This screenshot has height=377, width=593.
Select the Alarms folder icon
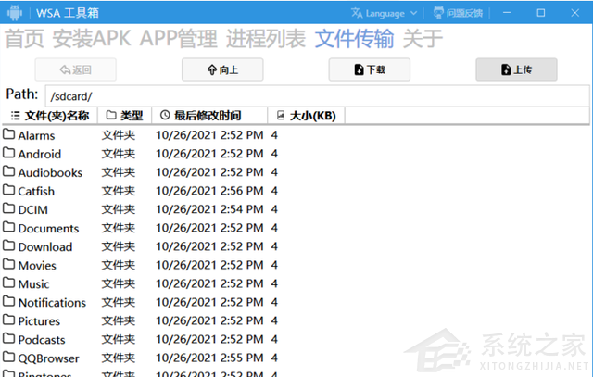coord(9,135)
